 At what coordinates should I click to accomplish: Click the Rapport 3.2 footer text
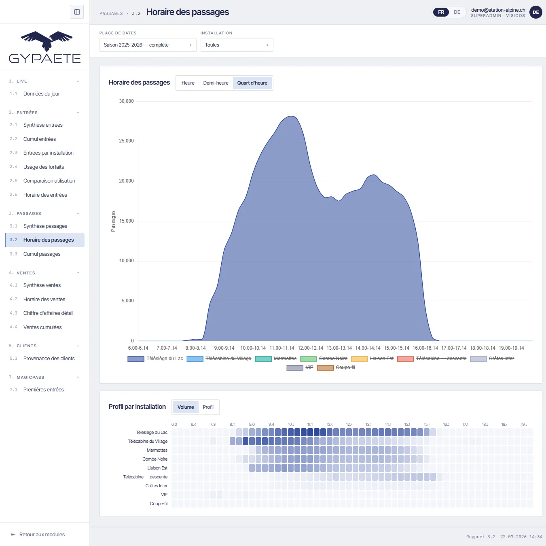(x=480, y=537)
